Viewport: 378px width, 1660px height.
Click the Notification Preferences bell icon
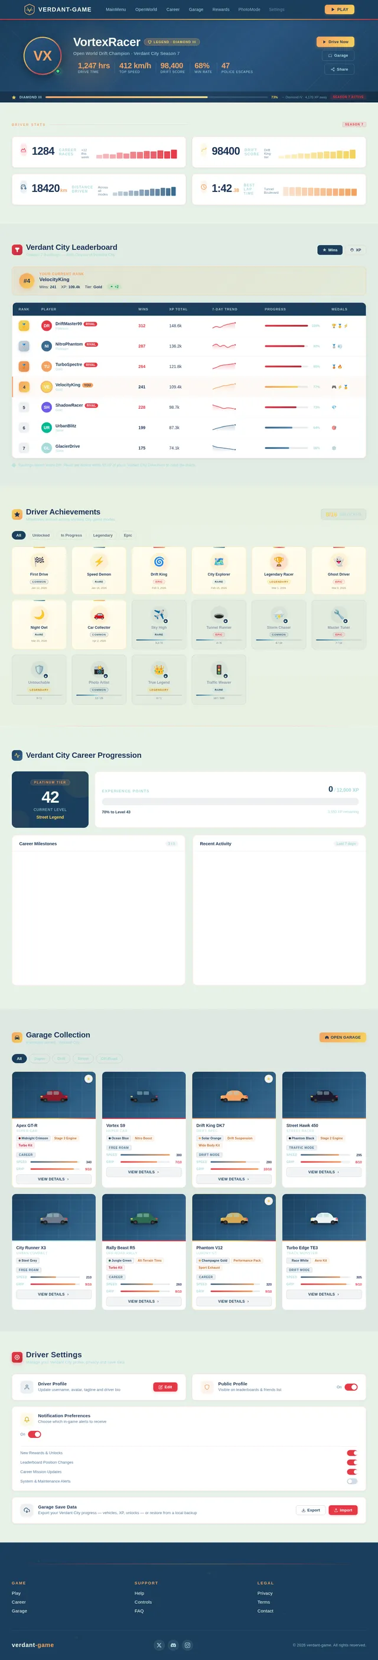[27, 1418]
